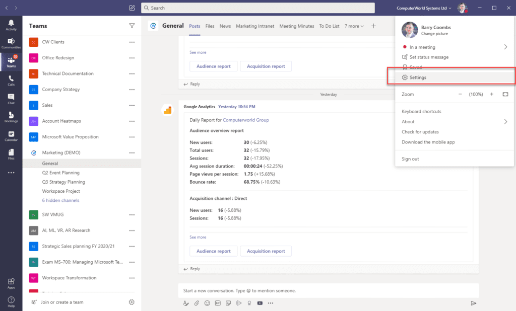Open the Meeting Minutes tab
This screenshot has width=516, height=311.
pos(297,26)
